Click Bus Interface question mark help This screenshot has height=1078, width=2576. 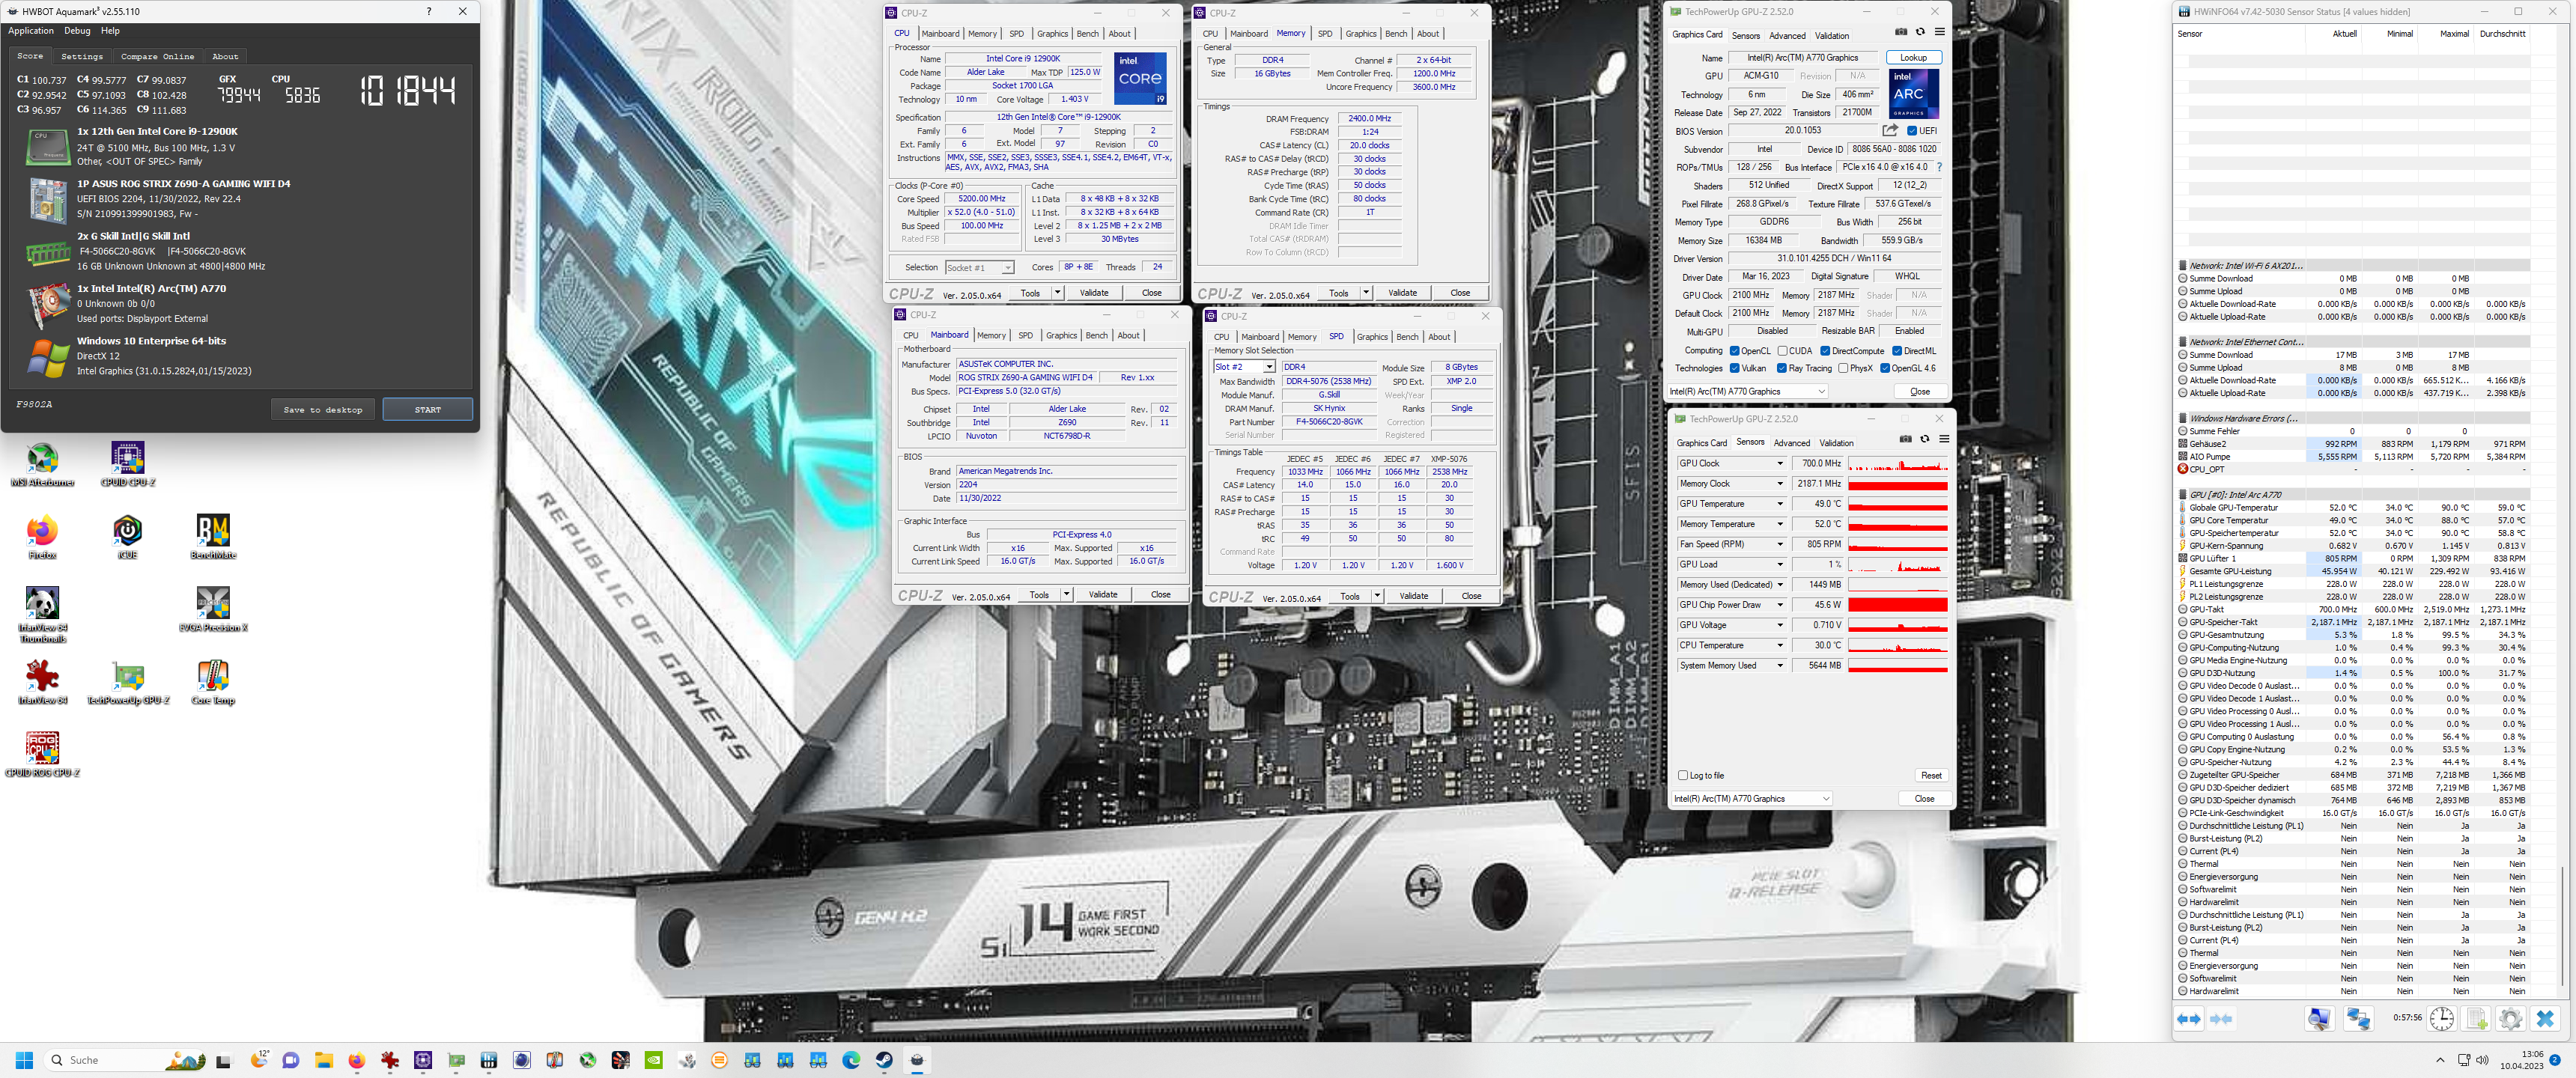pyautogui.click(x=1939, y=167)
